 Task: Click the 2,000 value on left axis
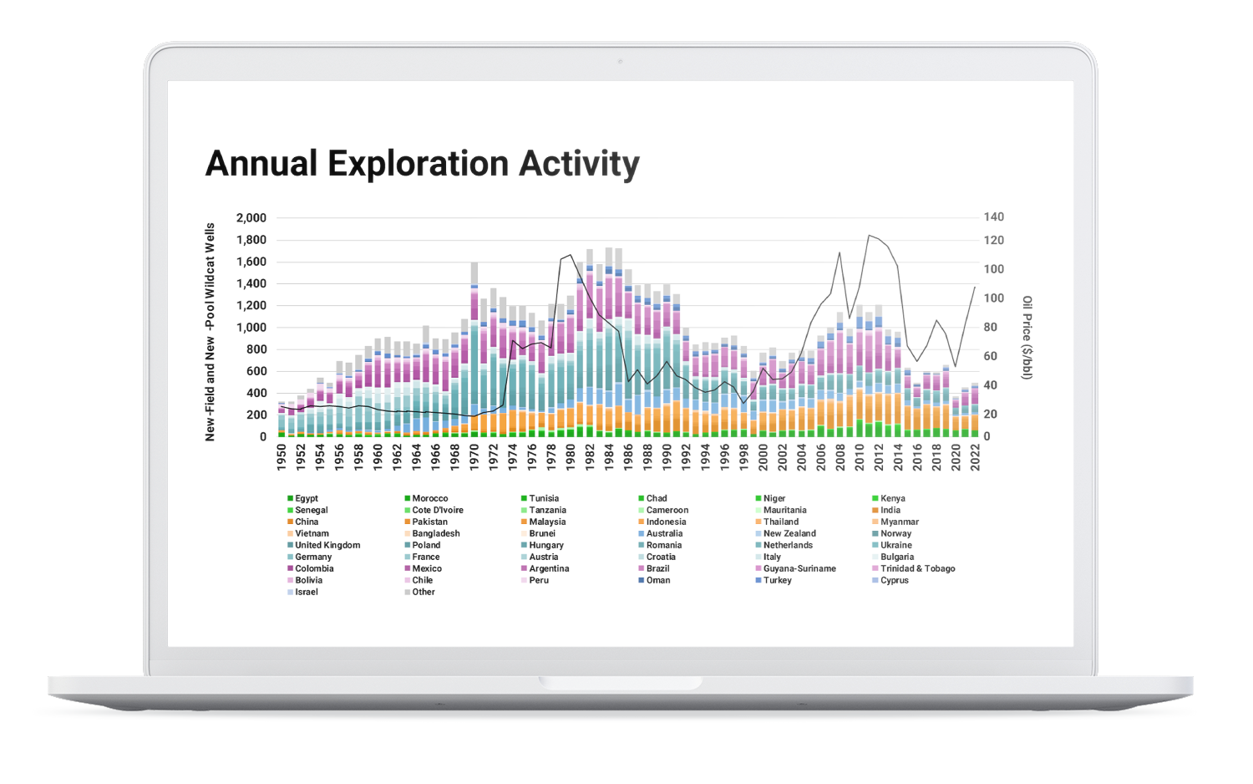(251, 217)
